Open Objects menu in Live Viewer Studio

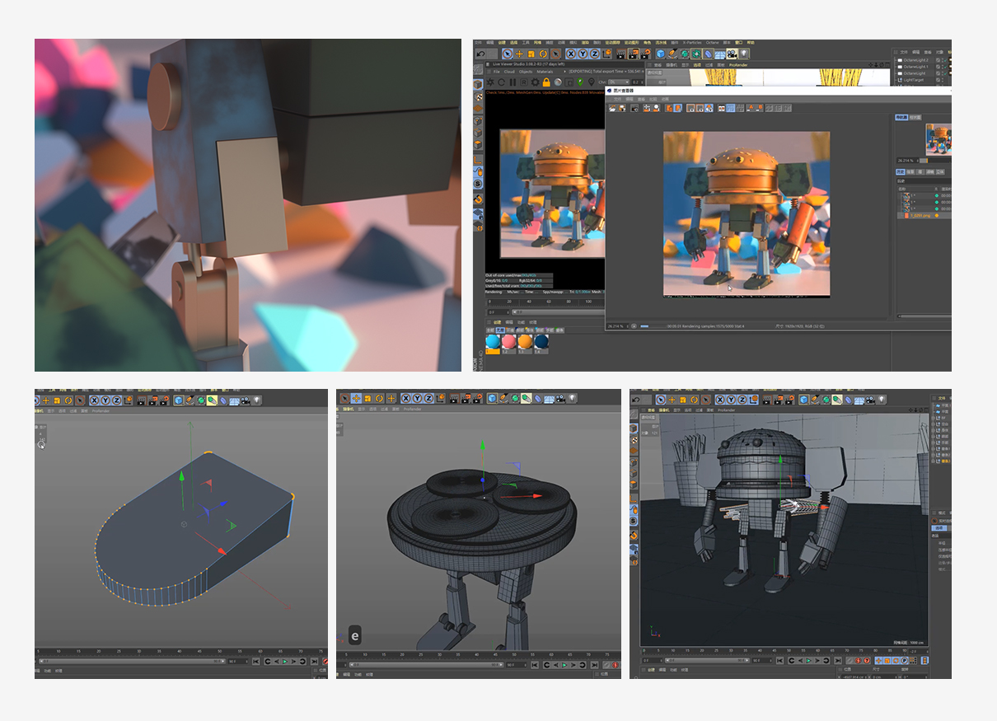point(526,72)
